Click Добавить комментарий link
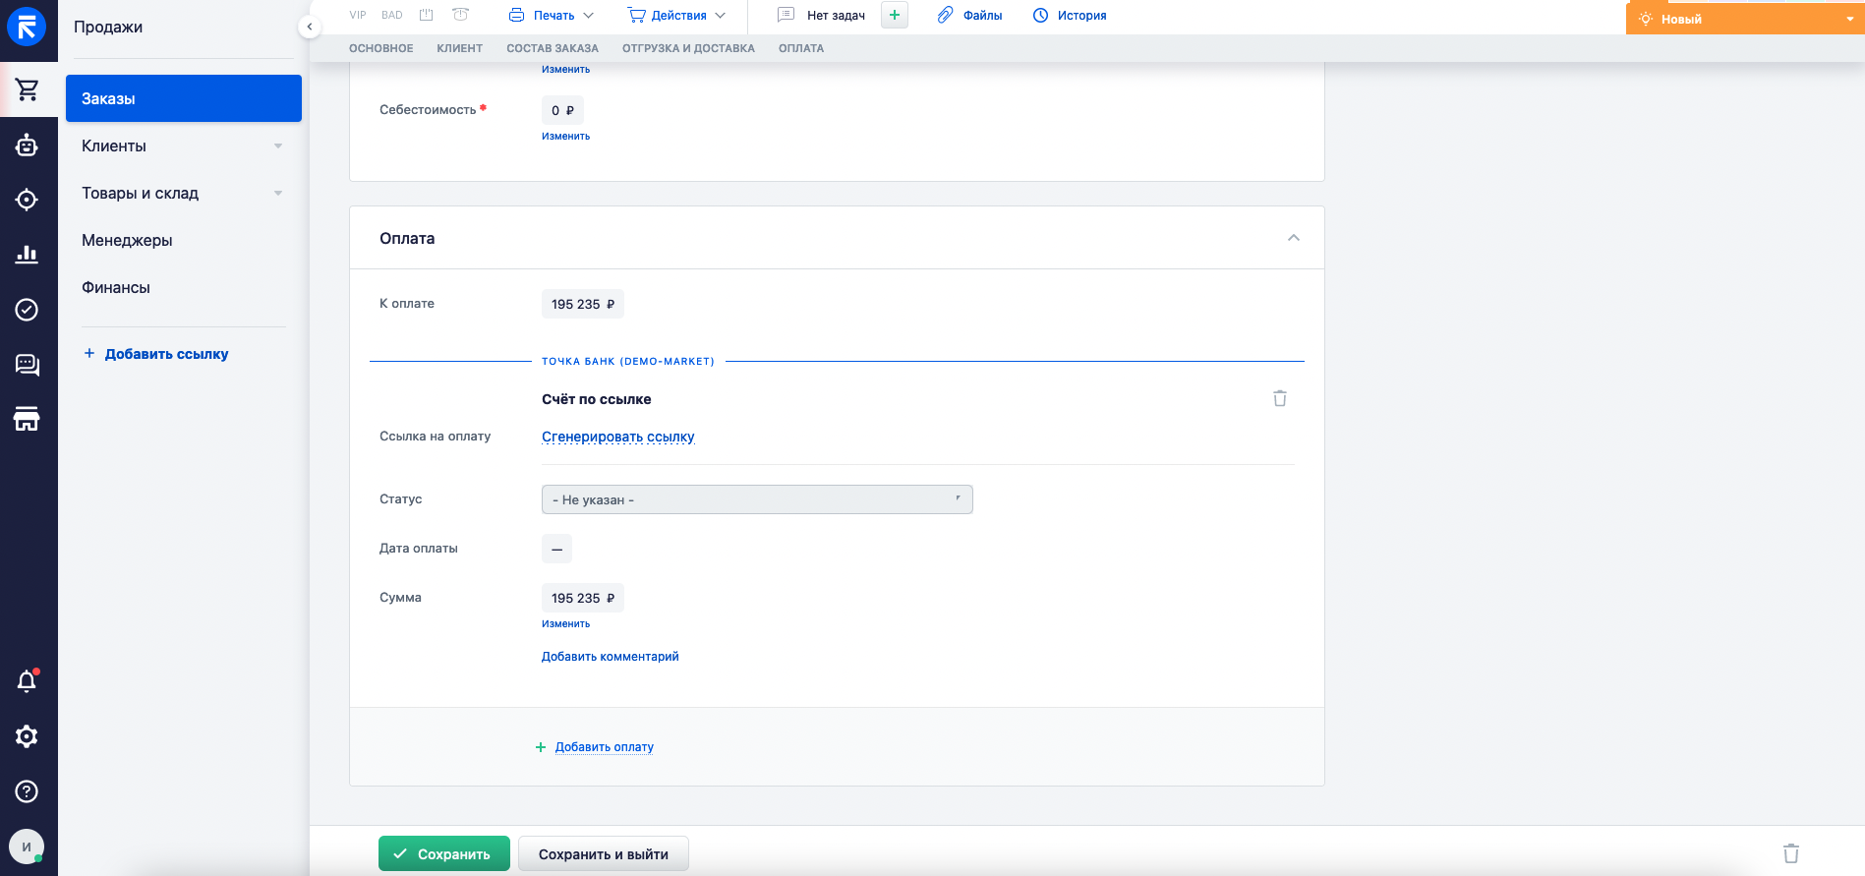This screenshot has width=1865, height=876. 611,657
